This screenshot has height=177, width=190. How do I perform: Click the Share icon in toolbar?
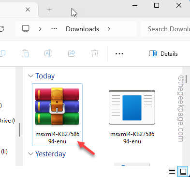tap(72, 53)
